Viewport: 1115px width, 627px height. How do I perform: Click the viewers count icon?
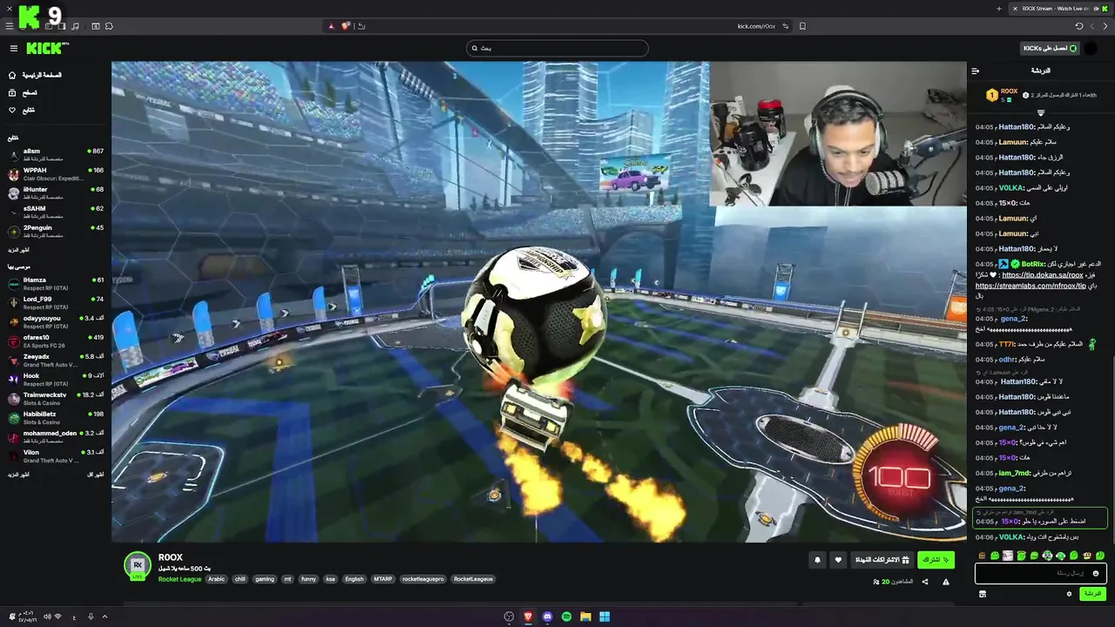click(876, 582)
